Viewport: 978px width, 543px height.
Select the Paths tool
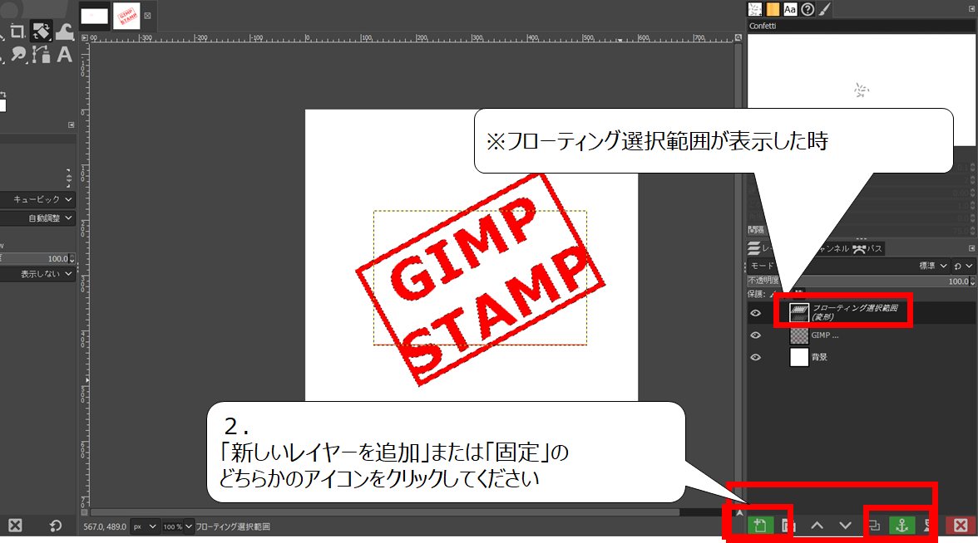pyautogui.click(x=42, y=55)
